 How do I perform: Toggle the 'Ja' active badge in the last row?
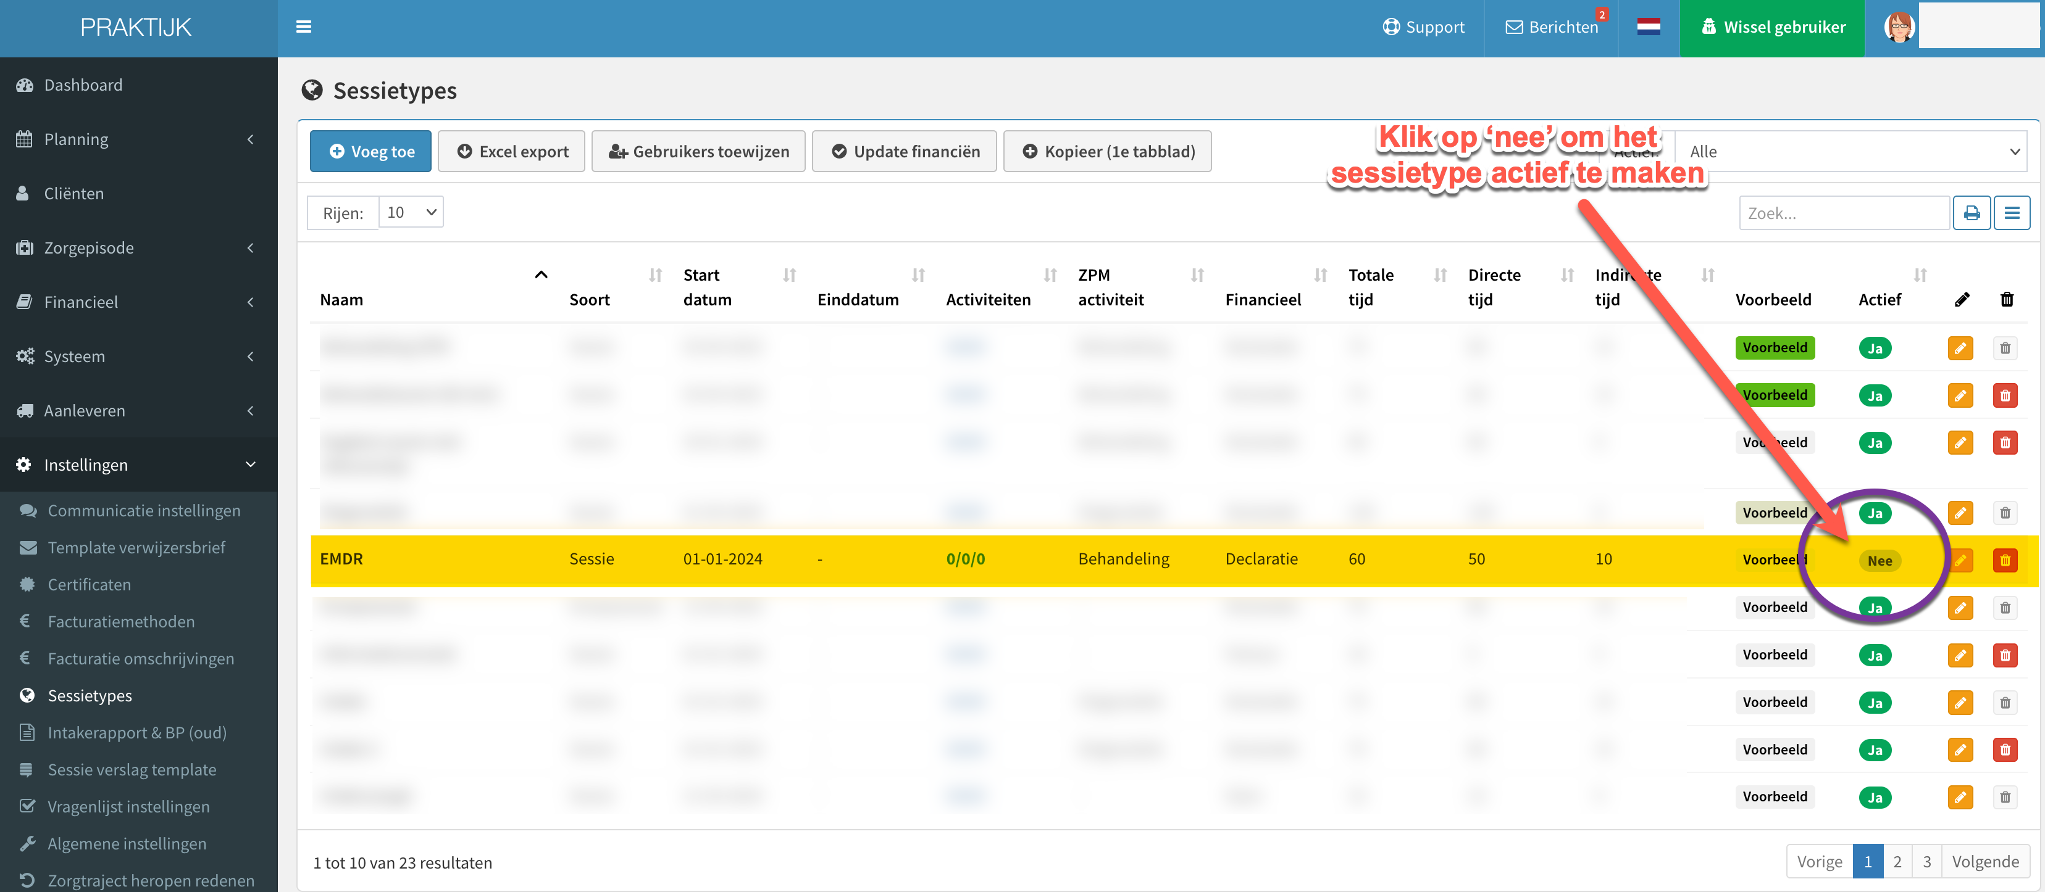(1875, 798)
